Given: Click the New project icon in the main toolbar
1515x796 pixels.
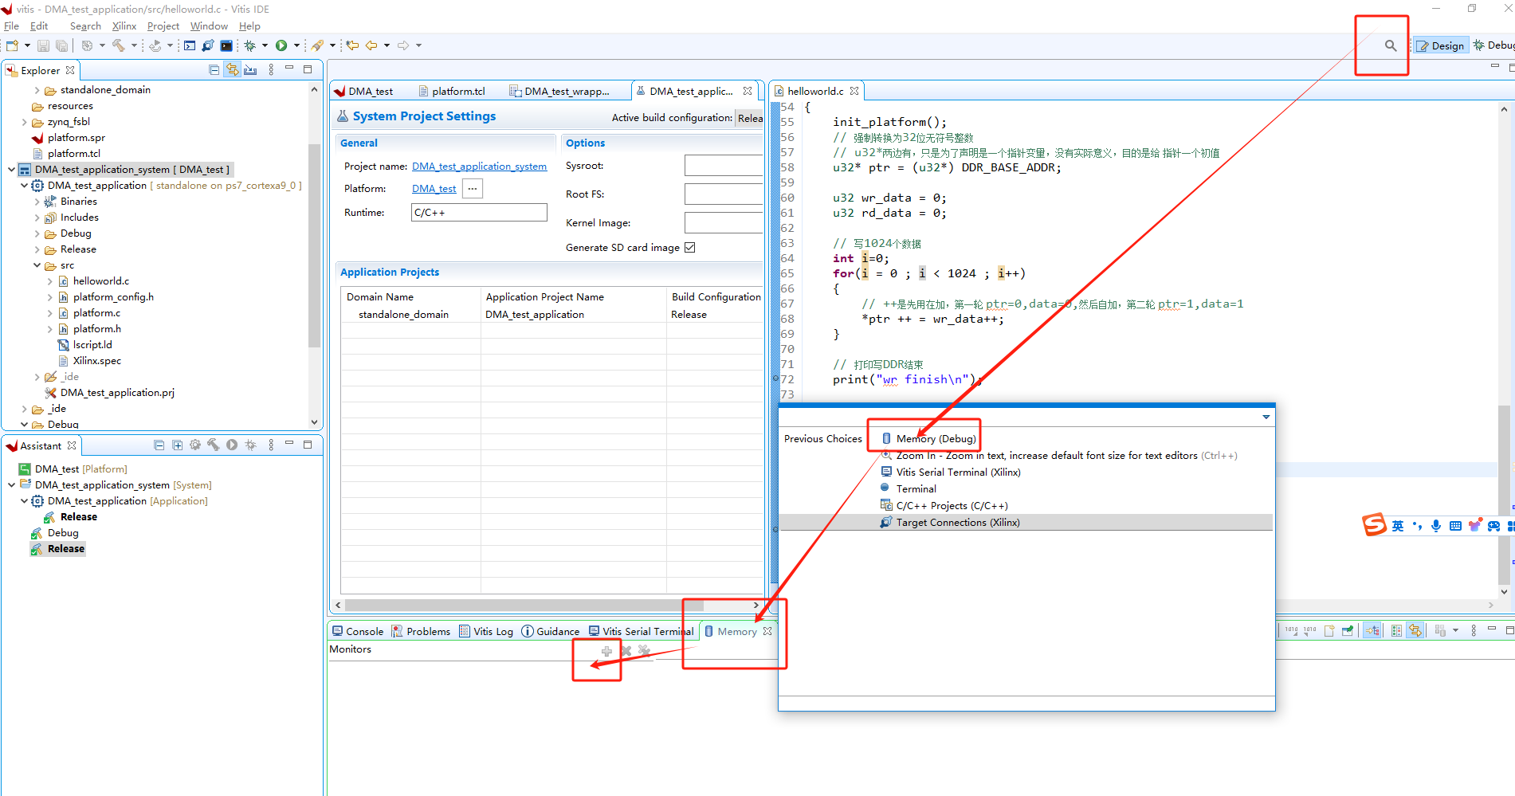Looking at the screenshot, I should click(x=12, y=45).
